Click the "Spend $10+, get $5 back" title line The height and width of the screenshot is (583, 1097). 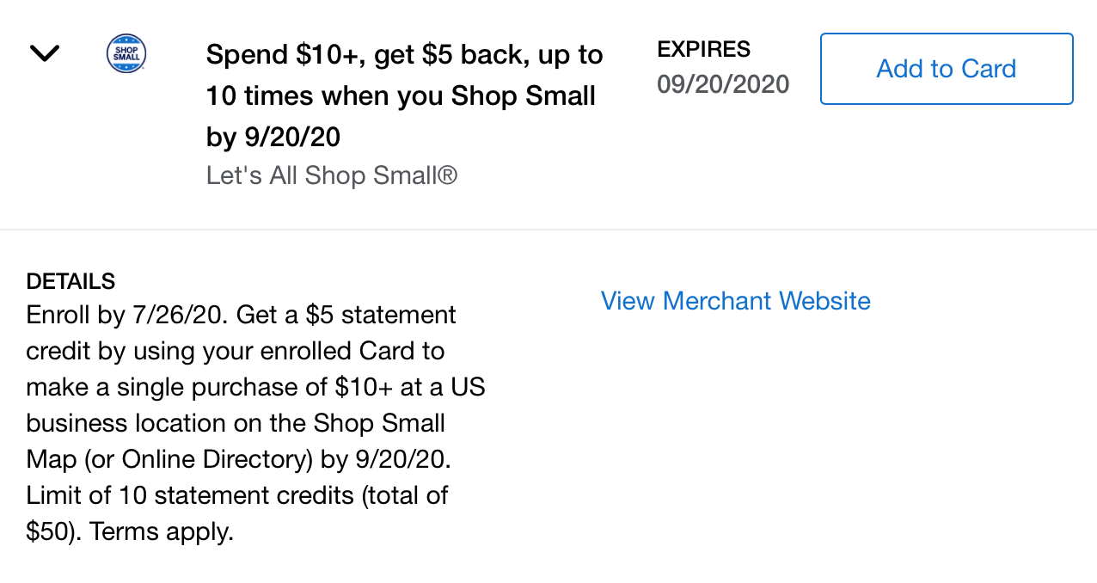pos(404,56)
